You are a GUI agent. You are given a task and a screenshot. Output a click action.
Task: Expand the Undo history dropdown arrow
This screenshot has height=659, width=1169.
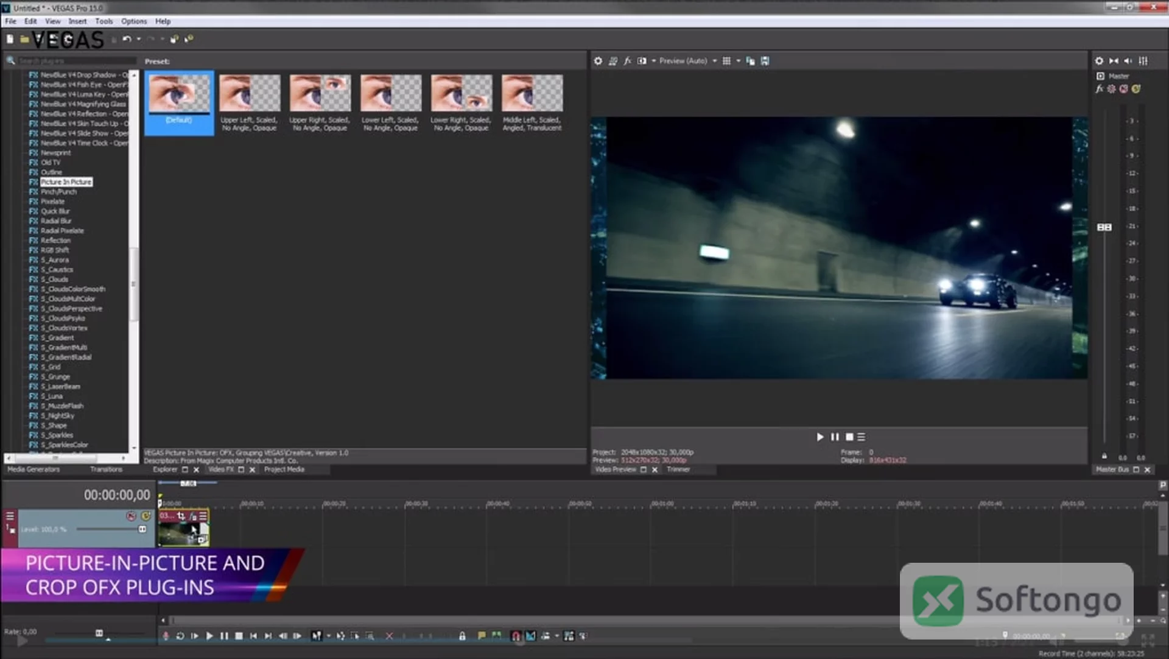coord(139,39)
